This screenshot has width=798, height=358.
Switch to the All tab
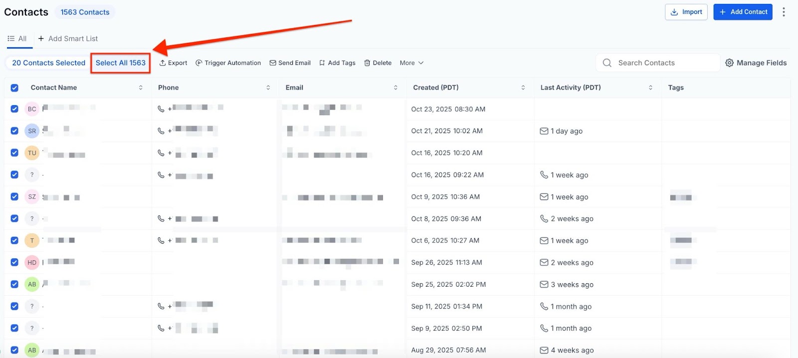tap(18, 38)
